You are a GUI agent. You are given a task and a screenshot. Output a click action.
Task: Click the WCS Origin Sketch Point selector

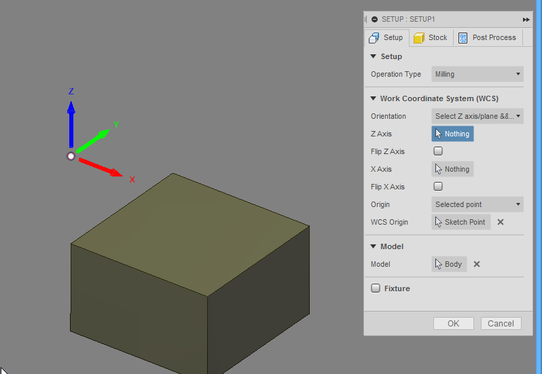click(x=460, y=222)
